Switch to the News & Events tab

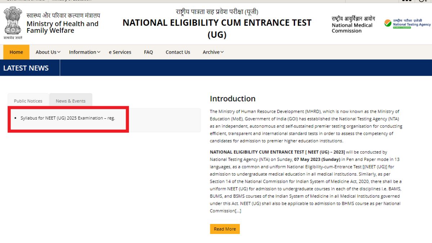pyautogui.click(x=71, y=101)
